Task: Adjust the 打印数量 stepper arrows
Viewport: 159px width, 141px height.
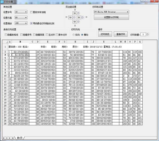Action: click(148, 34)
